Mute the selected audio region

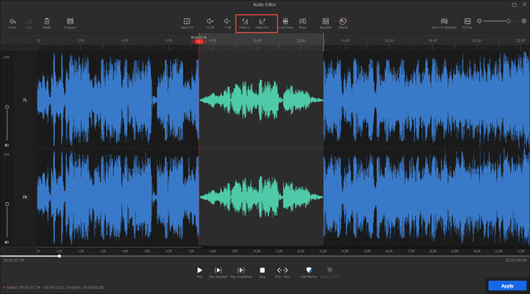[303, 22]
